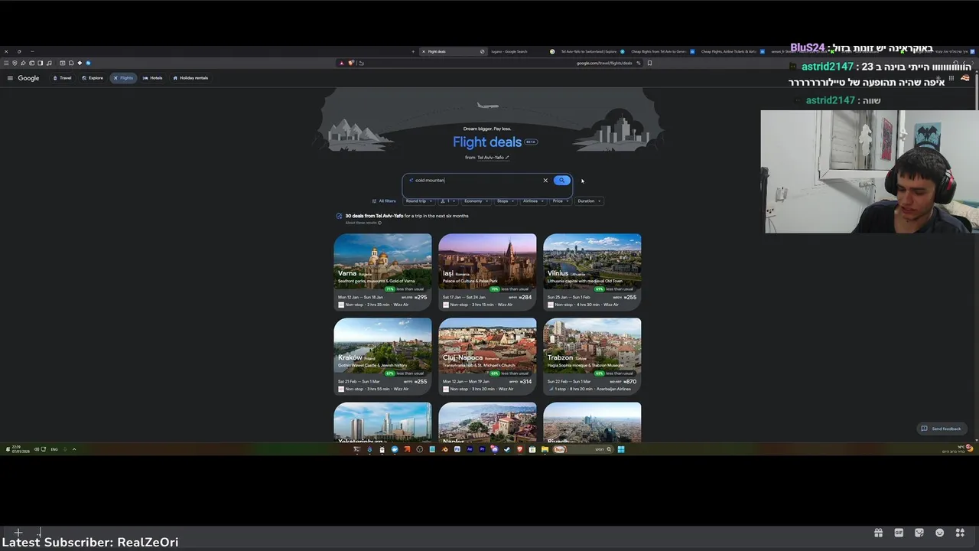Image resolution: width=979 pixels, height=551 pixels.
Task: Click the bookmark icon beside the address bar
Action: click(x=649, y=63)
